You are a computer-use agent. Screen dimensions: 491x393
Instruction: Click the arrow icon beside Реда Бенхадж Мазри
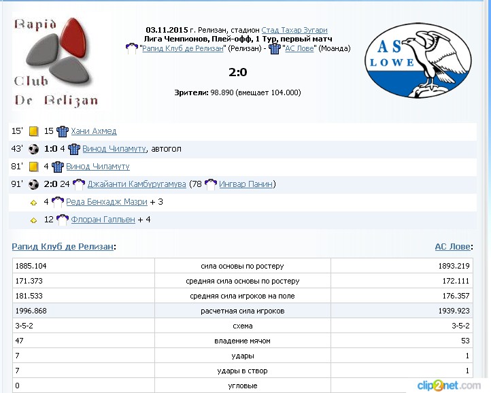tap(33, 202)
